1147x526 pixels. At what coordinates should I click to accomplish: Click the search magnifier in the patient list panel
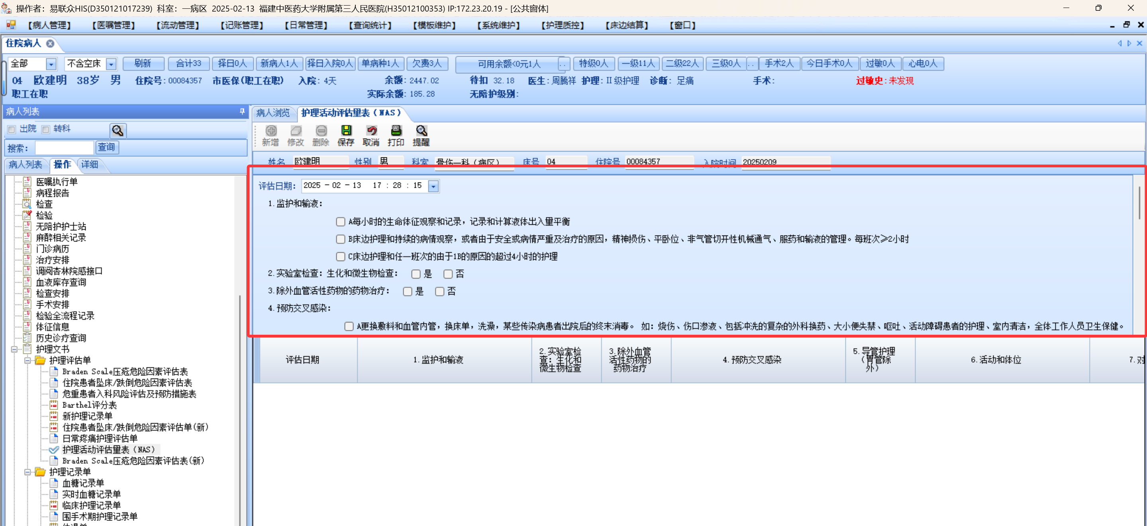click(x=118, y=130)
